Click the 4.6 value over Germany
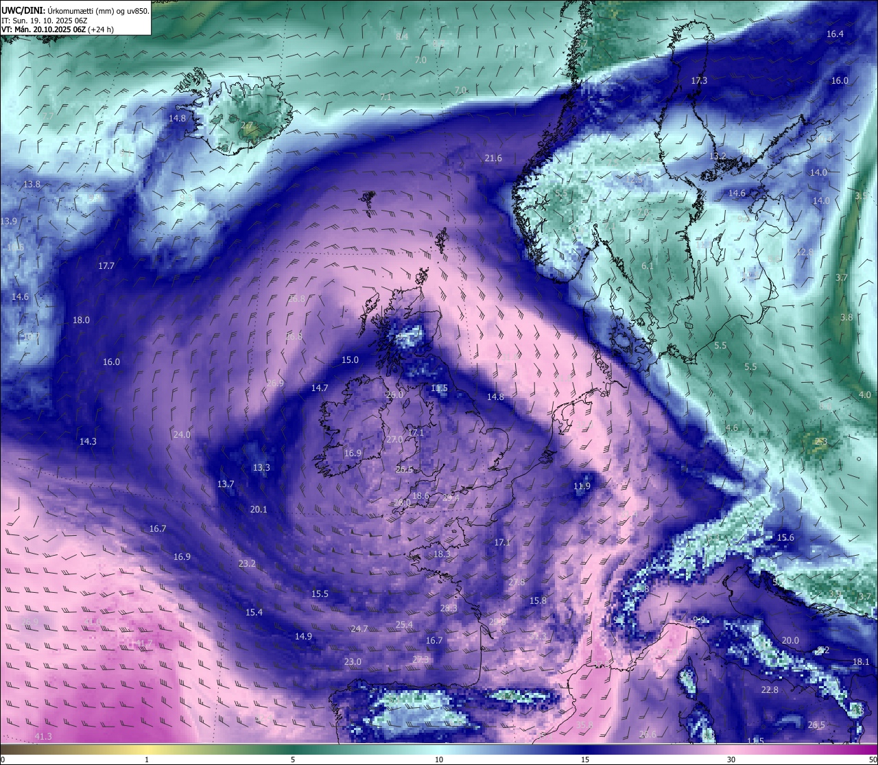The width and height of the screenshot is (878, 765). tap(732, 427)
